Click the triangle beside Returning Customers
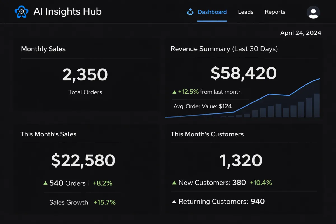 (x=174, y=201)
